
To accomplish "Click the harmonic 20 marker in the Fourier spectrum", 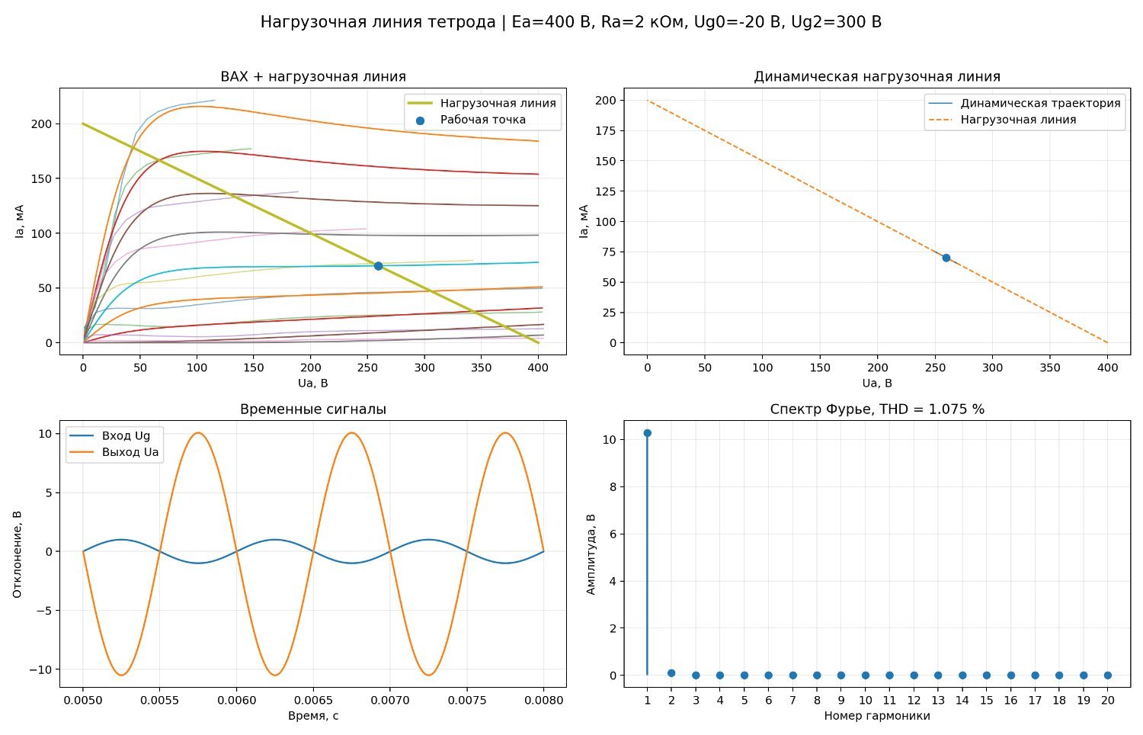I will click(1107, 676).
